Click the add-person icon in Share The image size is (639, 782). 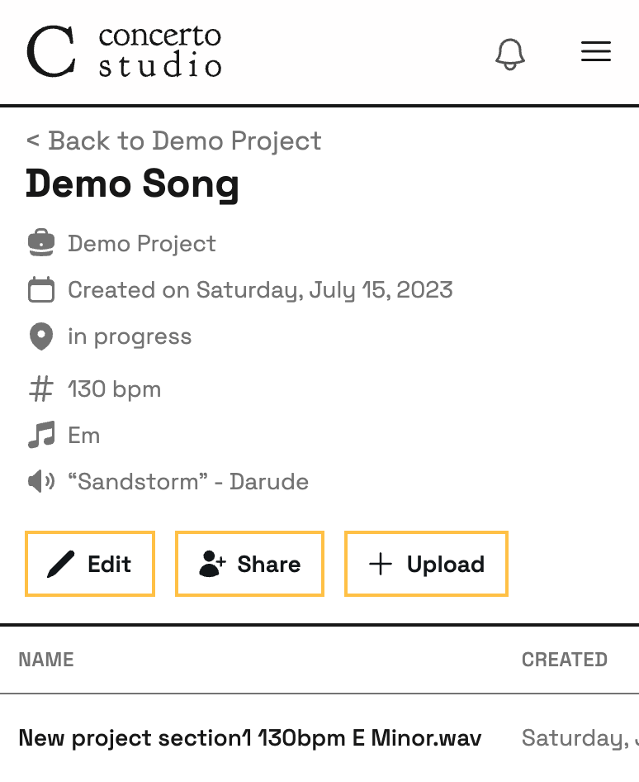click(x=213, y=564)
